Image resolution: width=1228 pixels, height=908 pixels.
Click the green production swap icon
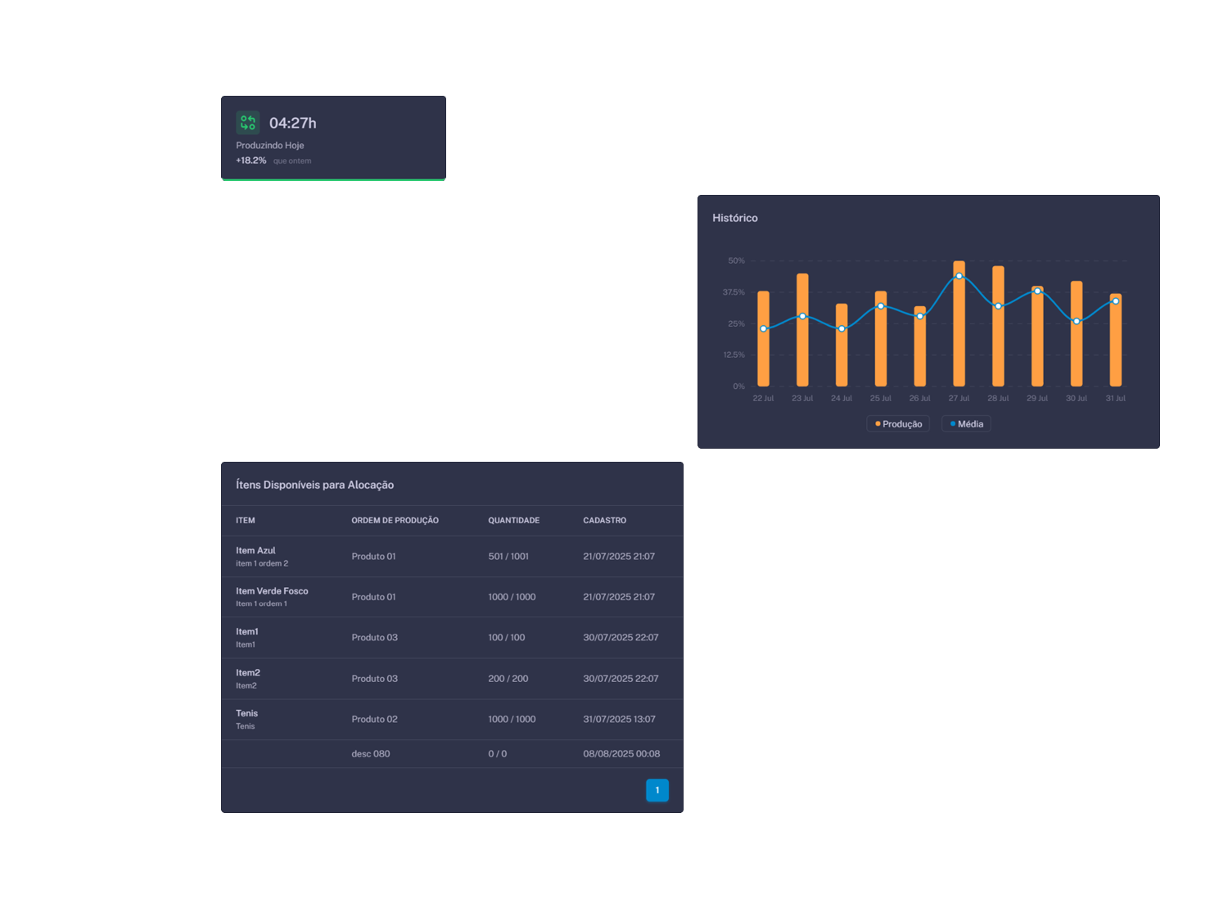[248, 123]
